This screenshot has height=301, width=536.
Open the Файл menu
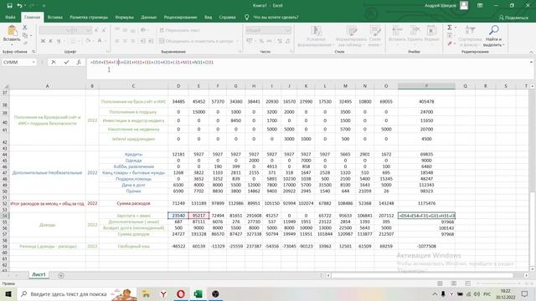[x=10, y=17]
